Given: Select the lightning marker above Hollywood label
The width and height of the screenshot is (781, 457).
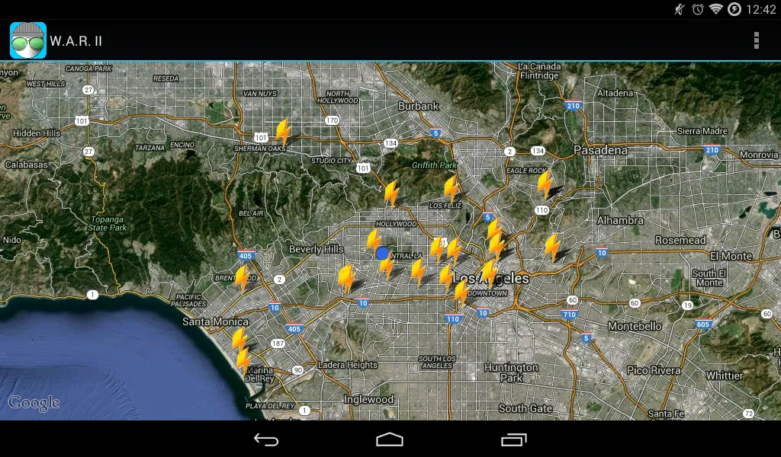Looking at the screenshot, I should click(391, 193).
